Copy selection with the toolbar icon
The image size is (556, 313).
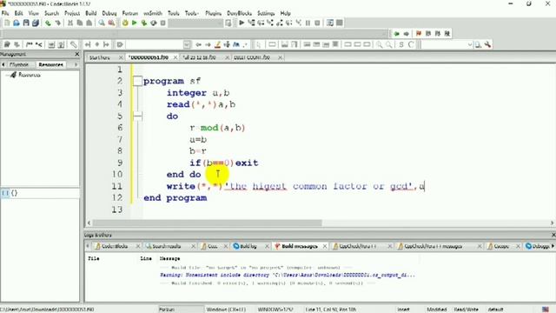point(80,23)
